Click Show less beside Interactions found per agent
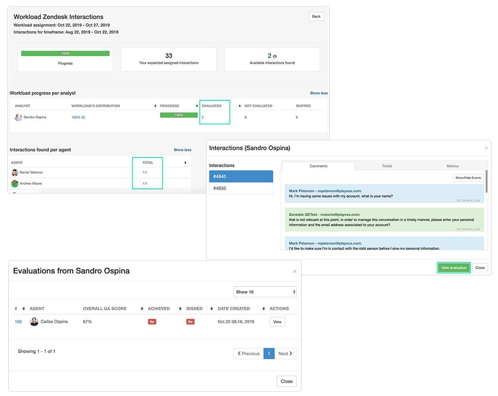This screenshot has height=396, width=498. (x=182, y=150)
